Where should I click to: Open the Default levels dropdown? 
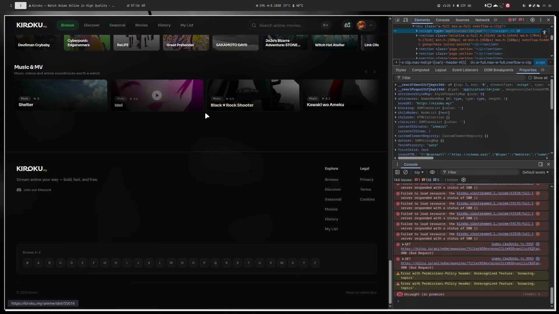(535, 172)
